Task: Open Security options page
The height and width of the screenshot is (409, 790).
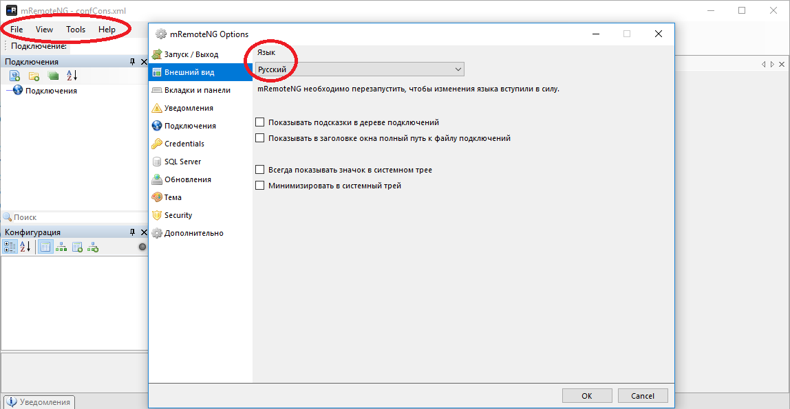Action: [200, 215]
